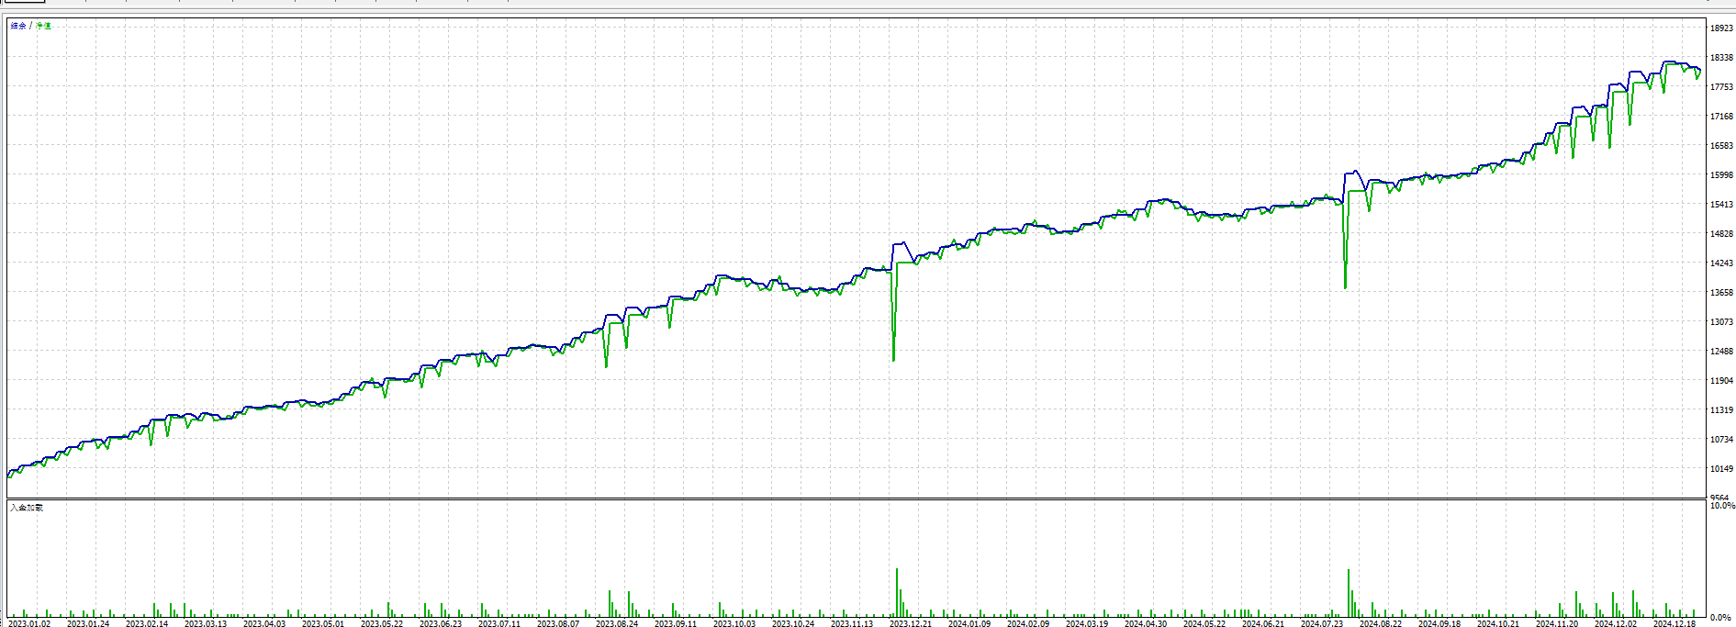
Task: Select the 15998 axis value
Action: coord(1721,175)
